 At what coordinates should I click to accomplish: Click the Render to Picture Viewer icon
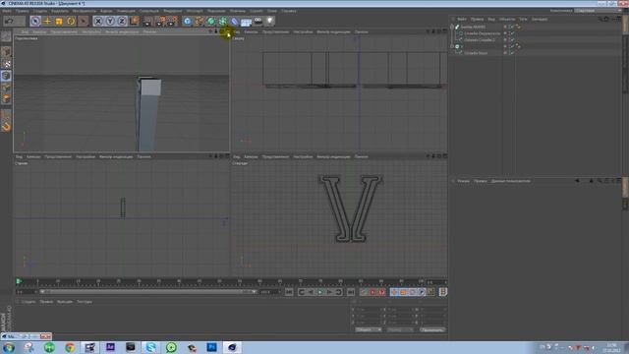tap(160, 21)
